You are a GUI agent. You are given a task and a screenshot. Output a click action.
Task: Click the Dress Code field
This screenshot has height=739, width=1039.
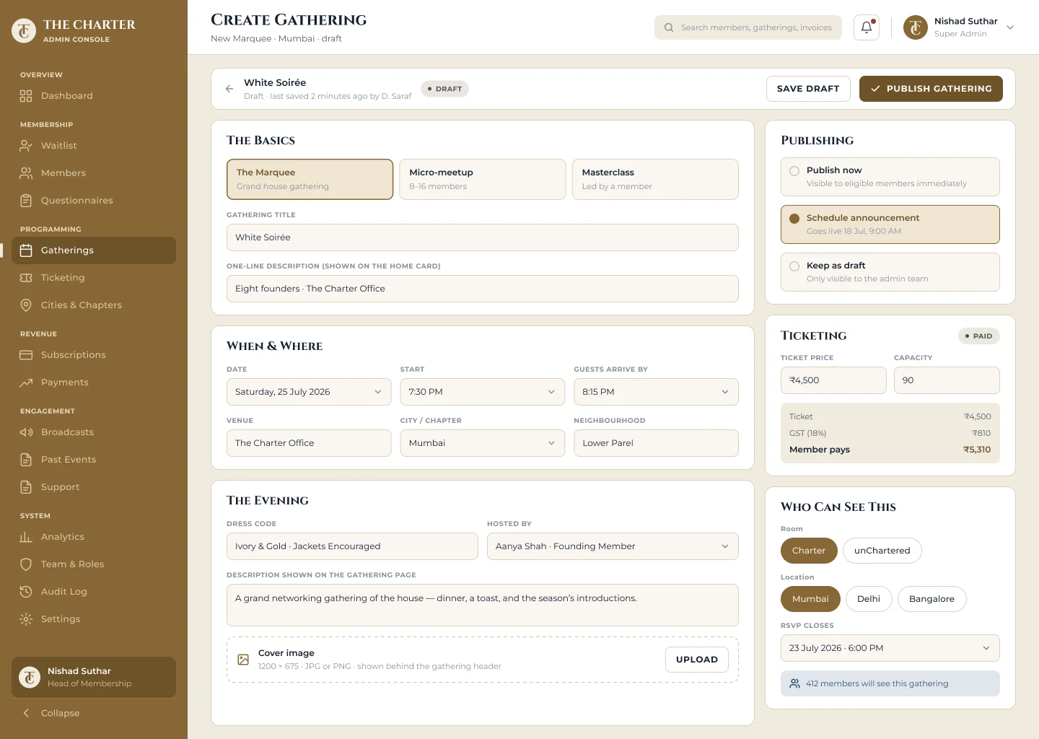tap(352, 546)
